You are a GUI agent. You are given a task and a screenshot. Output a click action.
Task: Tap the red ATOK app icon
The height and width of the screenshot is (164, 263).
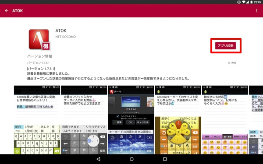coord(39,40)
